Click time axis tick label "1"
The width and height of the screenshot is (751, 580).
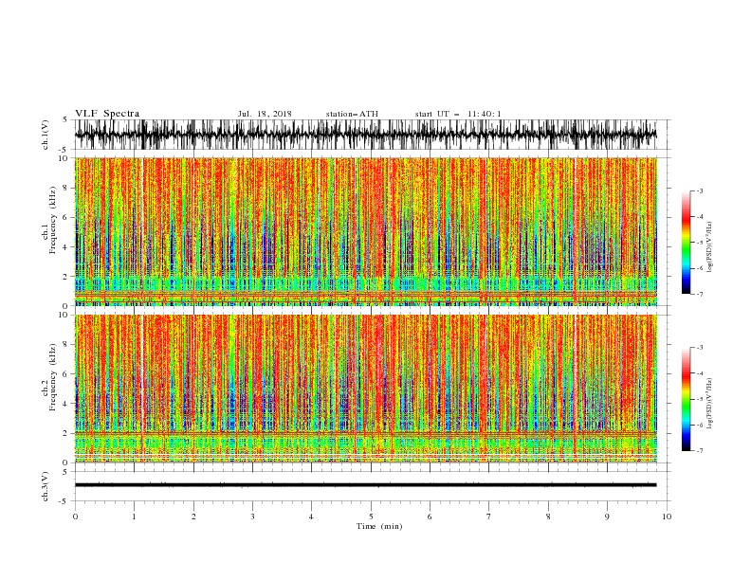[134, 517]
